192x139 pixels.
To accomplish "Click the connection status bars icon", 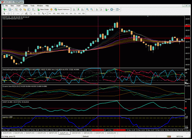I will click(x=169, y=136).
